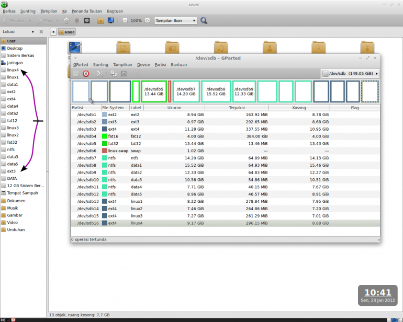Image resolution: width=403 pixels, height=322 pixels.
Task: Click the Mundur back button
Action: [x=14, y=20]
